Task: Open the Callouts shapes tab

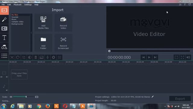Action: tap(4, 47)
